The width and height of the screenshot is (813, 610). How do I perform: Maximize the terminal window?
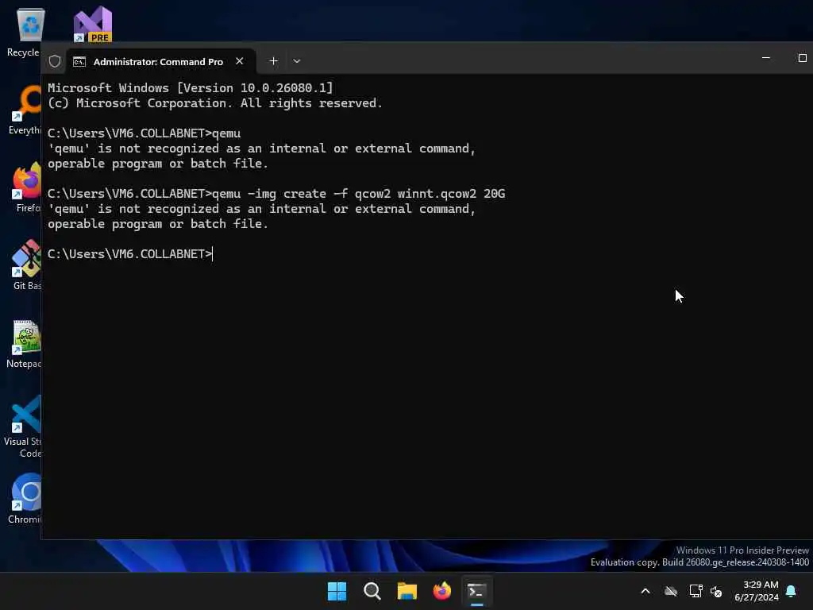pyautogui.click(x=802, y=57)
